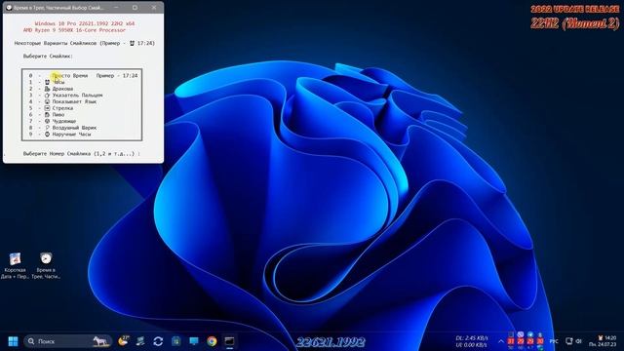This screenshot has height=351, width=624.
Task: Click the console window title bar icon
Action: 9,8
